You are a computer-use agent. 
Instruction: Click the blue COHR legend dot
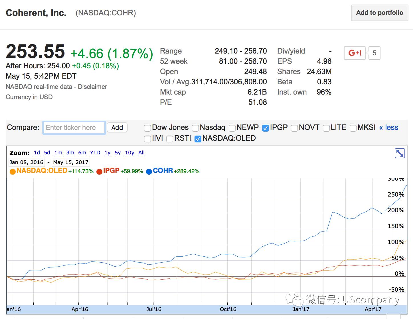[149, 172]
